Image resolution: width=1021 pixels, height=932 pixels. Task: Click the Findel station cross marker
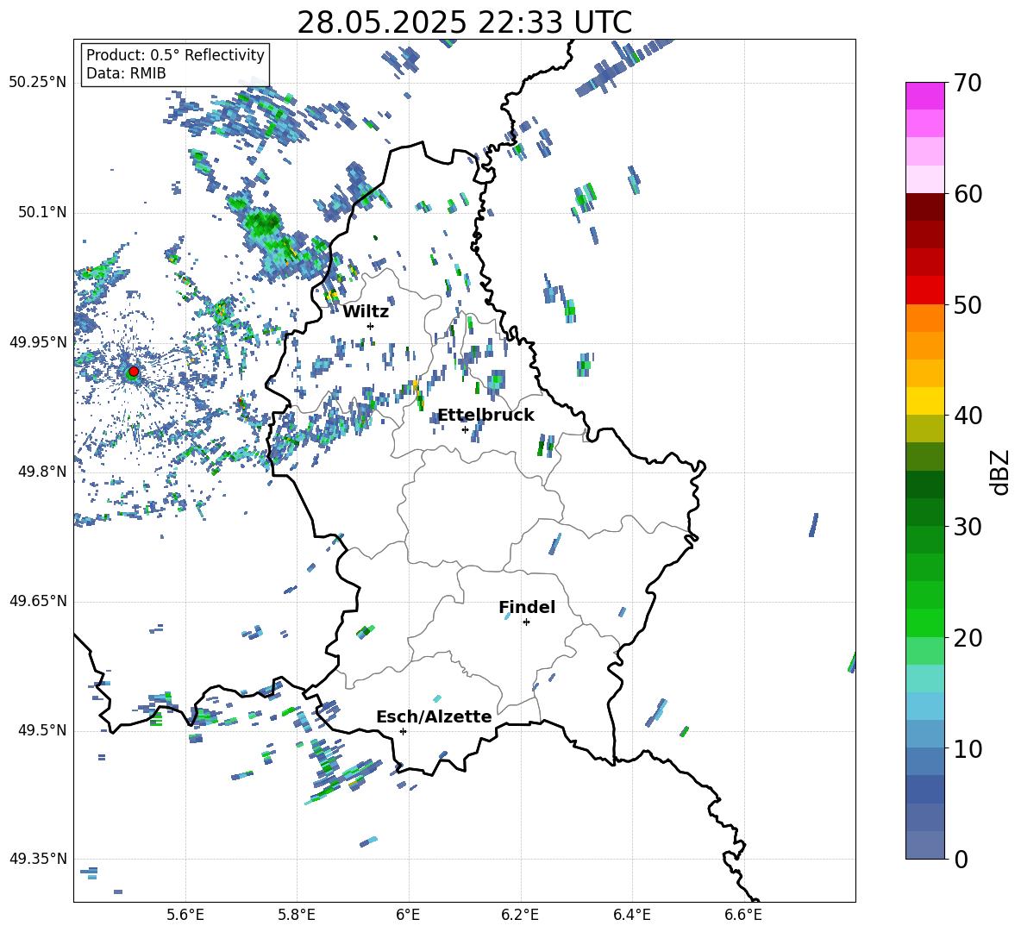[526, 622]
